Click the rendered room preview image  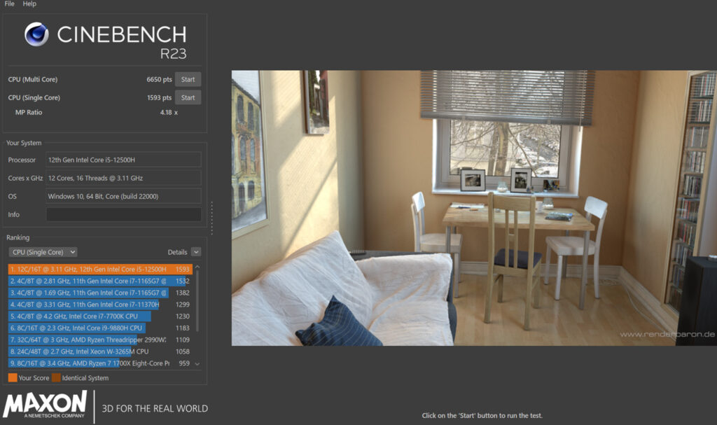point(474,208)
